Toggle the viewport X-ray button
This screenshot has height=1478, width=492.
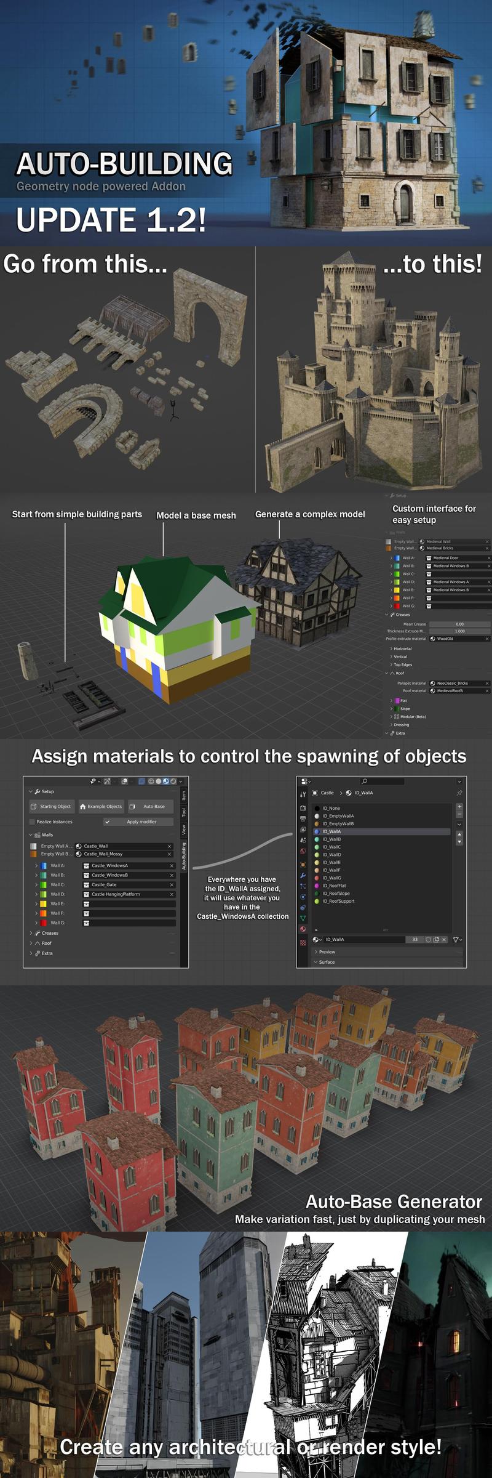pyautogui.click(x=141, y=781)
